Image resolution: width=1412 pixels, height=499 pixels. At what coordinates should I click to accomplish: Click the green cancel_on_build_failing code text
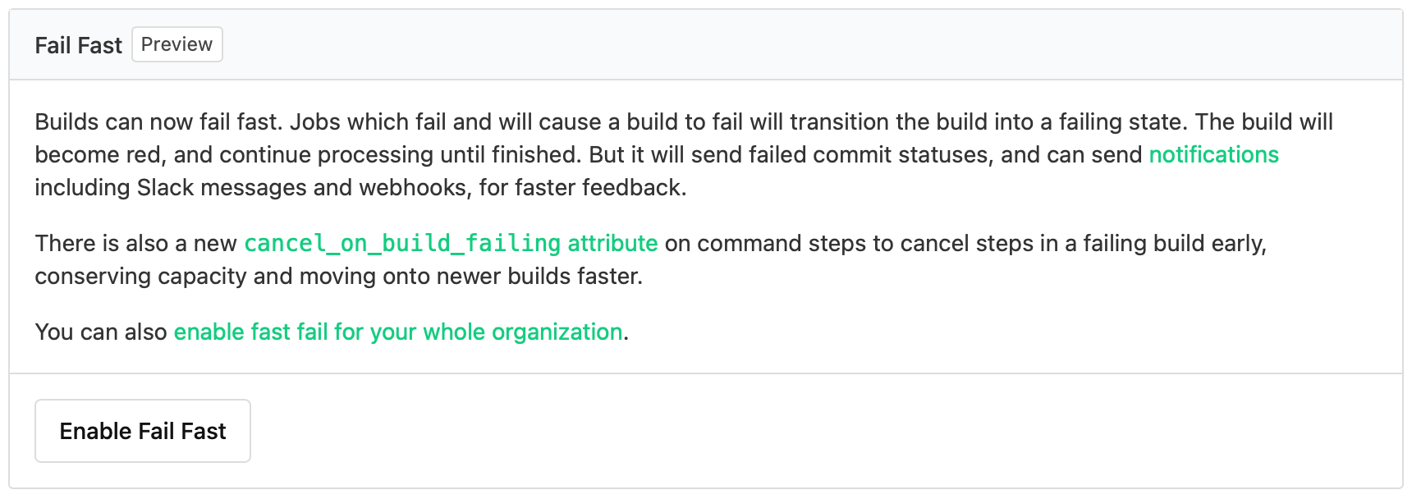click(x=401, y=243)
